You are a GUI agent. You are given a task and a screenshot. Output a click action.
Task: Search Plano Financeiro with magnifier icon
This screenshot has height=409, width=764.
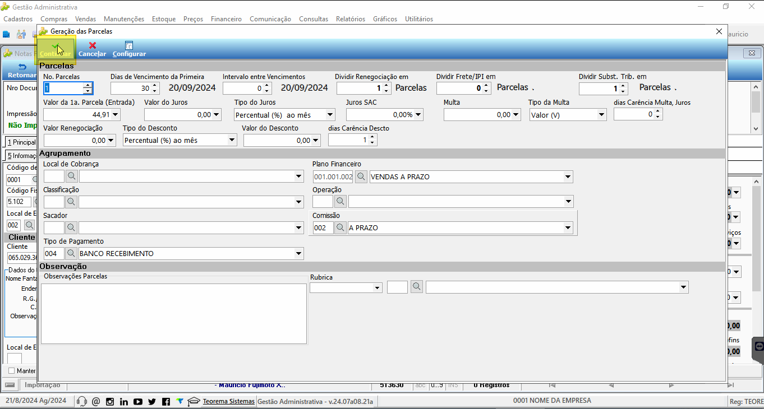(361, 177)
